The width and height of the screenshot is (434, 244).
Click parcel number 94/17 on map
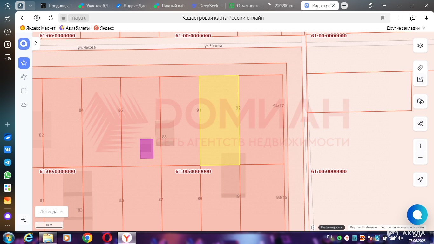[278, 106]
